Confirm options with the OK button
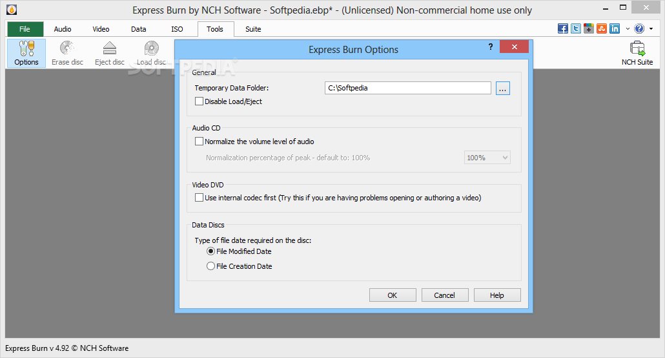Viewport: 665px width, 358px height. [393, 295]
